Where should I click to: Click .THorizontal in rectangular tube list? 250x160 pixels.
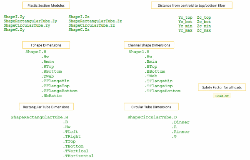pos(78,156)
